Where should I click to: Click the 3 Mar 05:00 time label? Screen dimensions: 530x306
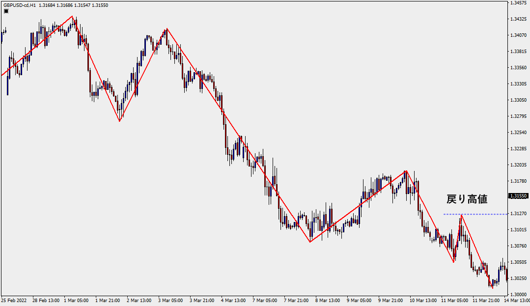(171, 300)
